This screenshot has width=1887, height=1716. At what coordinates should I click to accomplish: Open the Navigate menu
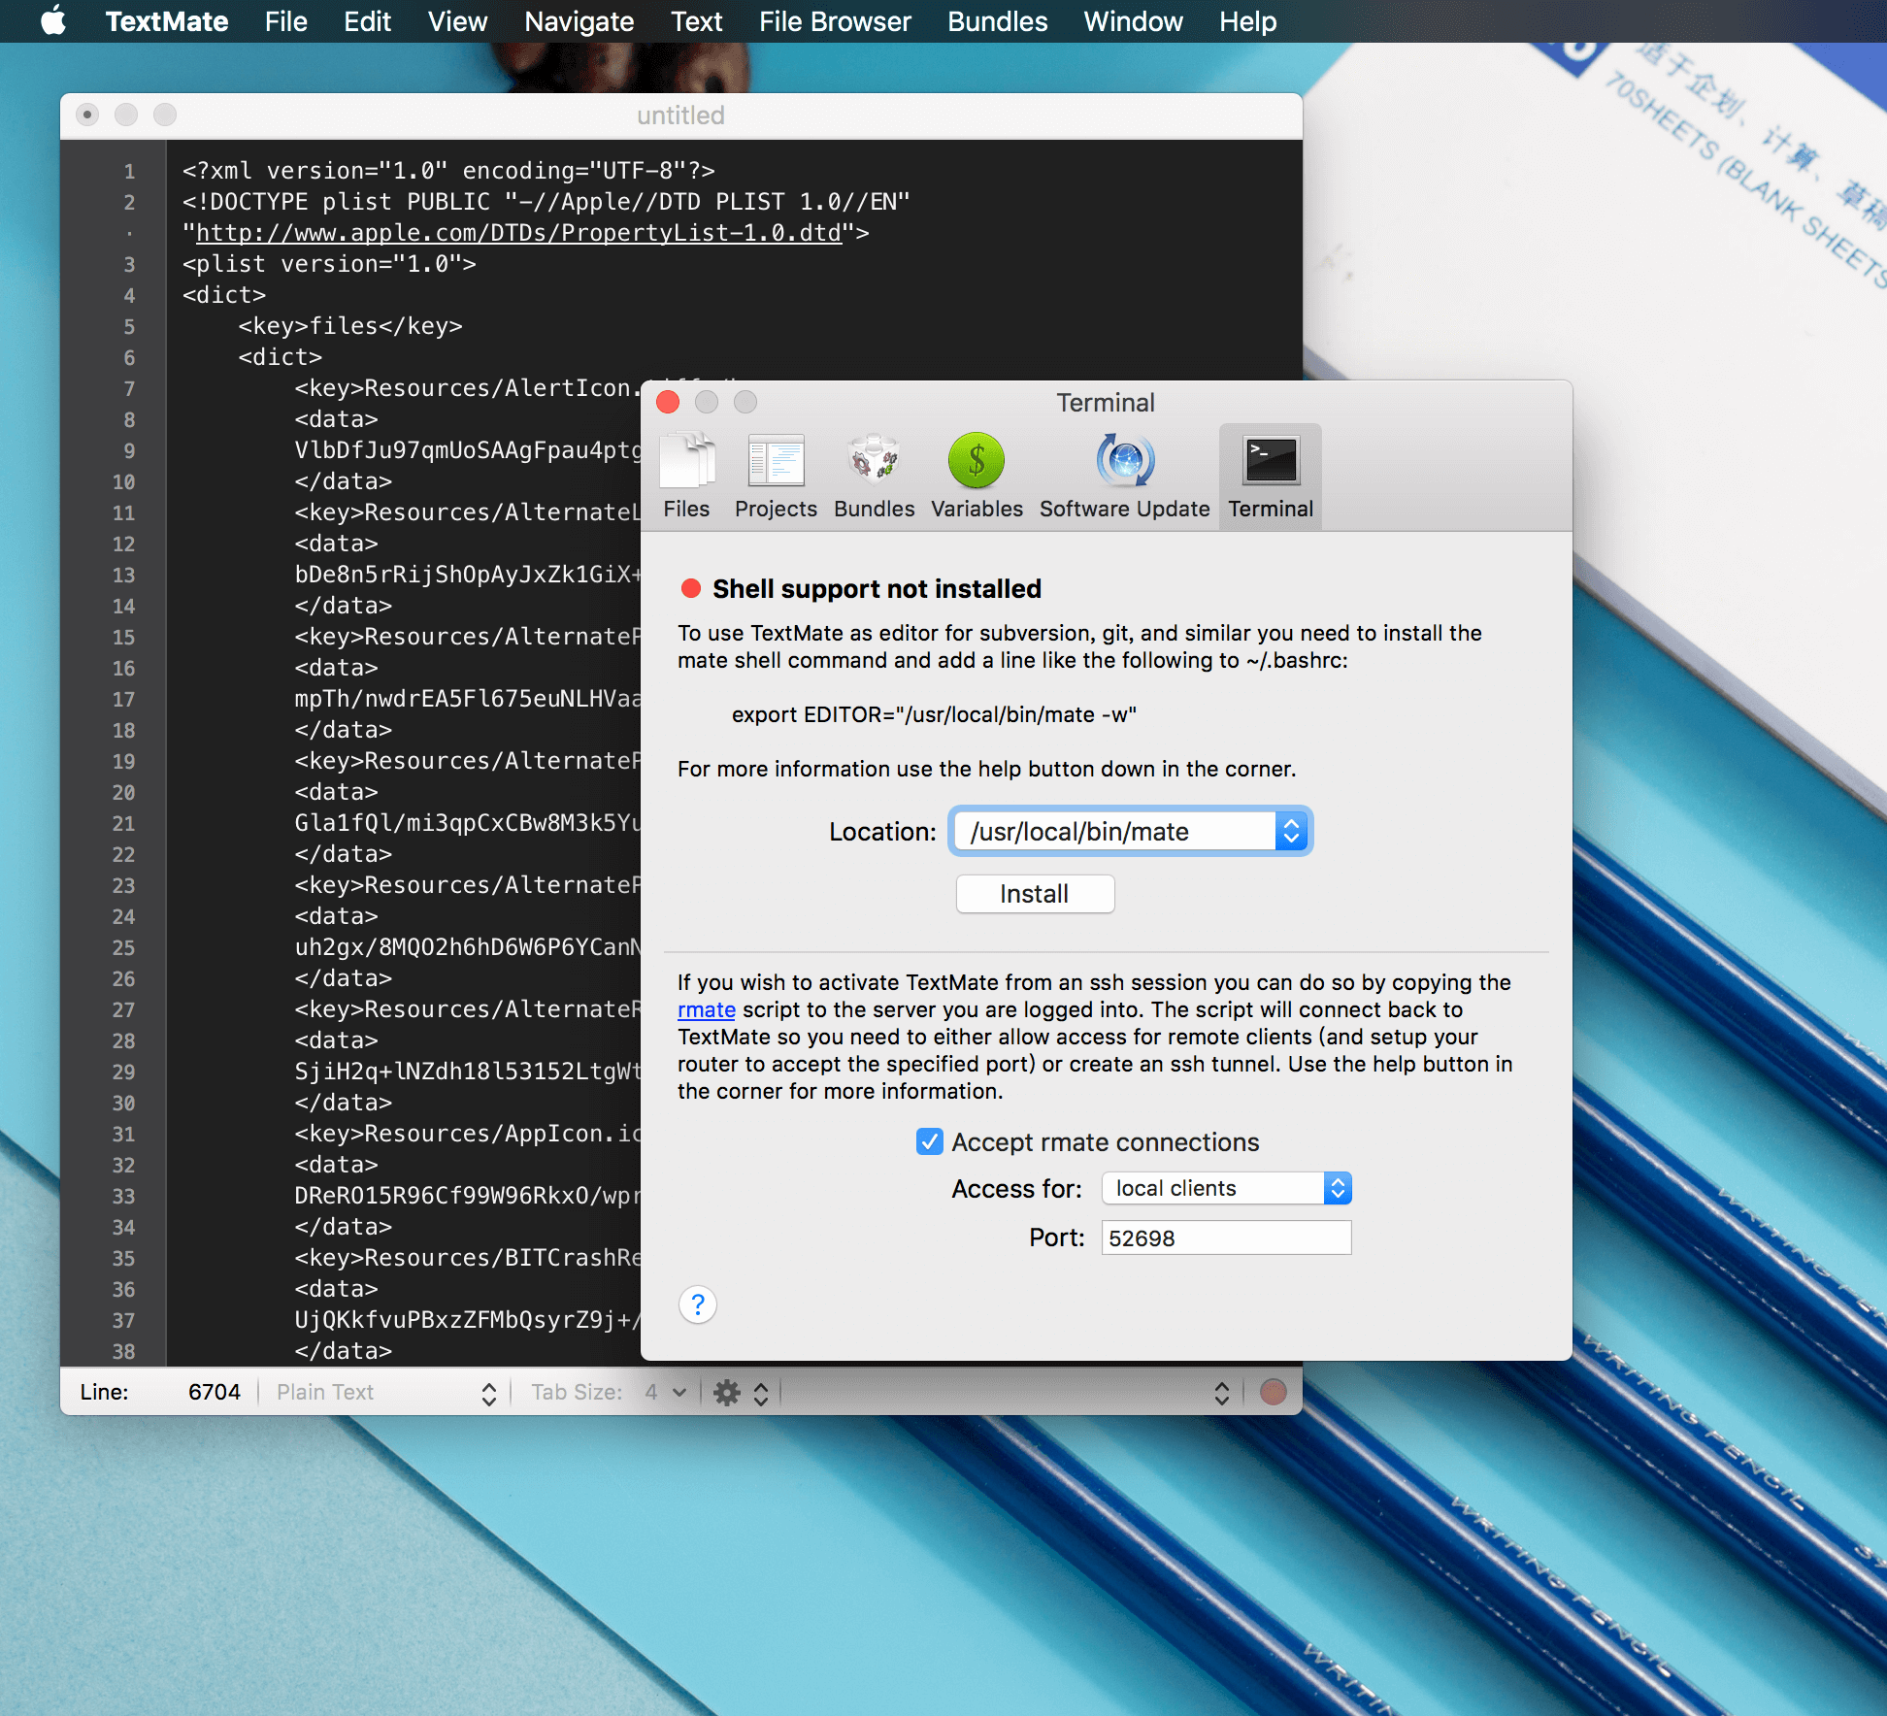tap(579, 21)
